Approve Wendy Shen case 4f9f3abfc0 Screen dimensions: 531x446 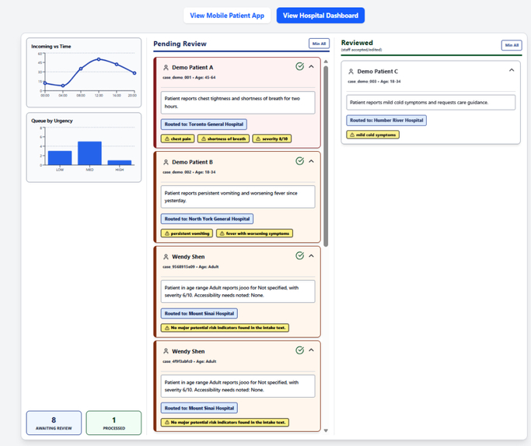coord(299,350)
